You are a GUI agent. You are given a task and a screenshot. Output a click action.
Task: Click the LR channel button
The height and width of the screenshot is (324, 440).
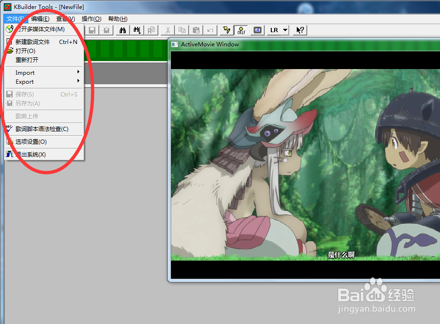point(274,30)
